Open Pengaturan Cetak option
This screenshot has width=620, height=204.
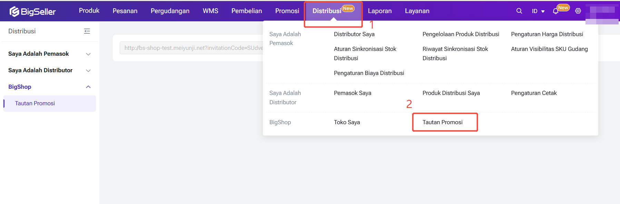click(x=534, y=93)
